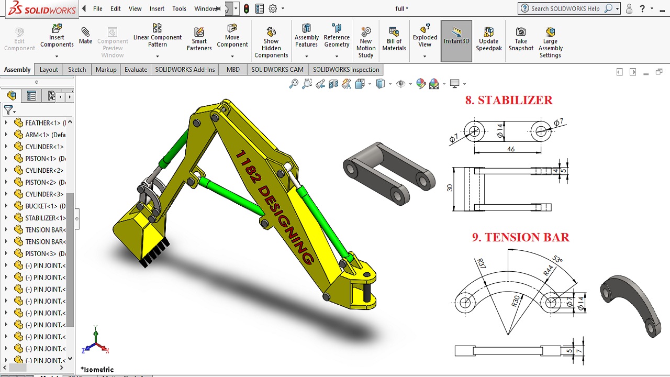Open the Move Component dropdown arrow

click(232, 56)
